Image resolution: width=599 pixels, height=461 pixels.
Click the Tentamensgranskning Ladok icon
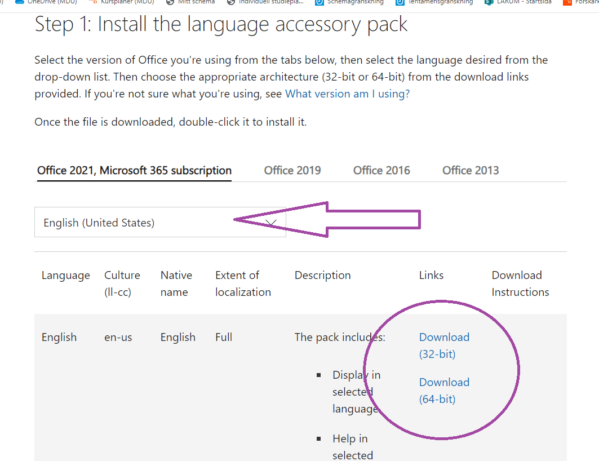[399, 2]
